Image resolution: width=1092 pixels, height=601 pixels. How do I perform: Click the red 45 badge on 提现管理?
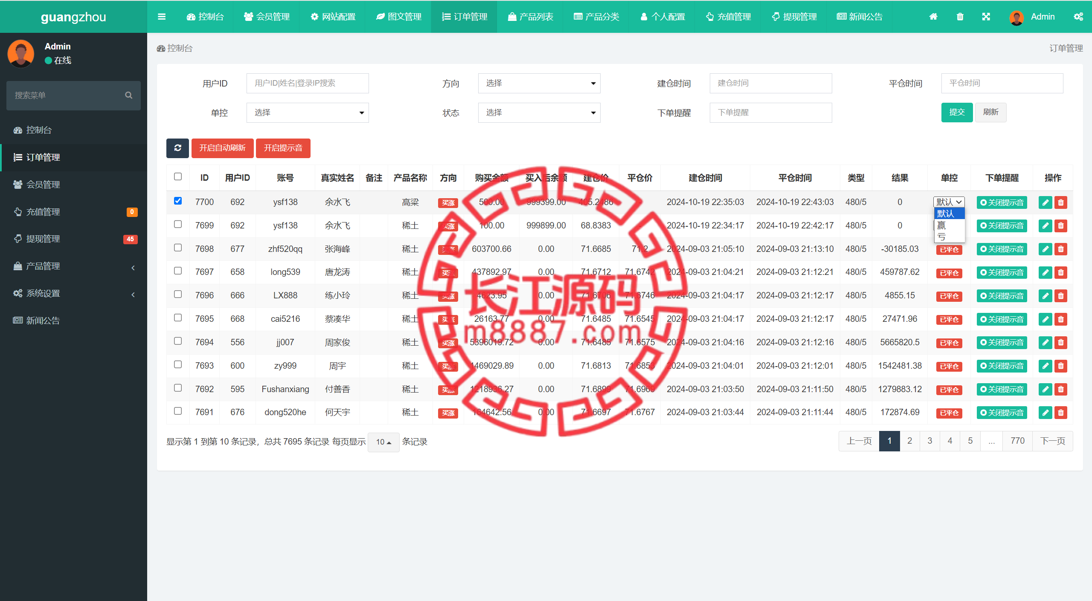click(x=130, y=239)
